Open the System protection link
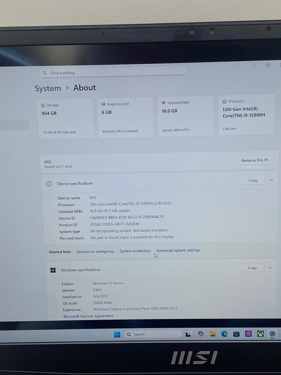The height and width of the screenshot is (375, 281). tap(135, 251)
